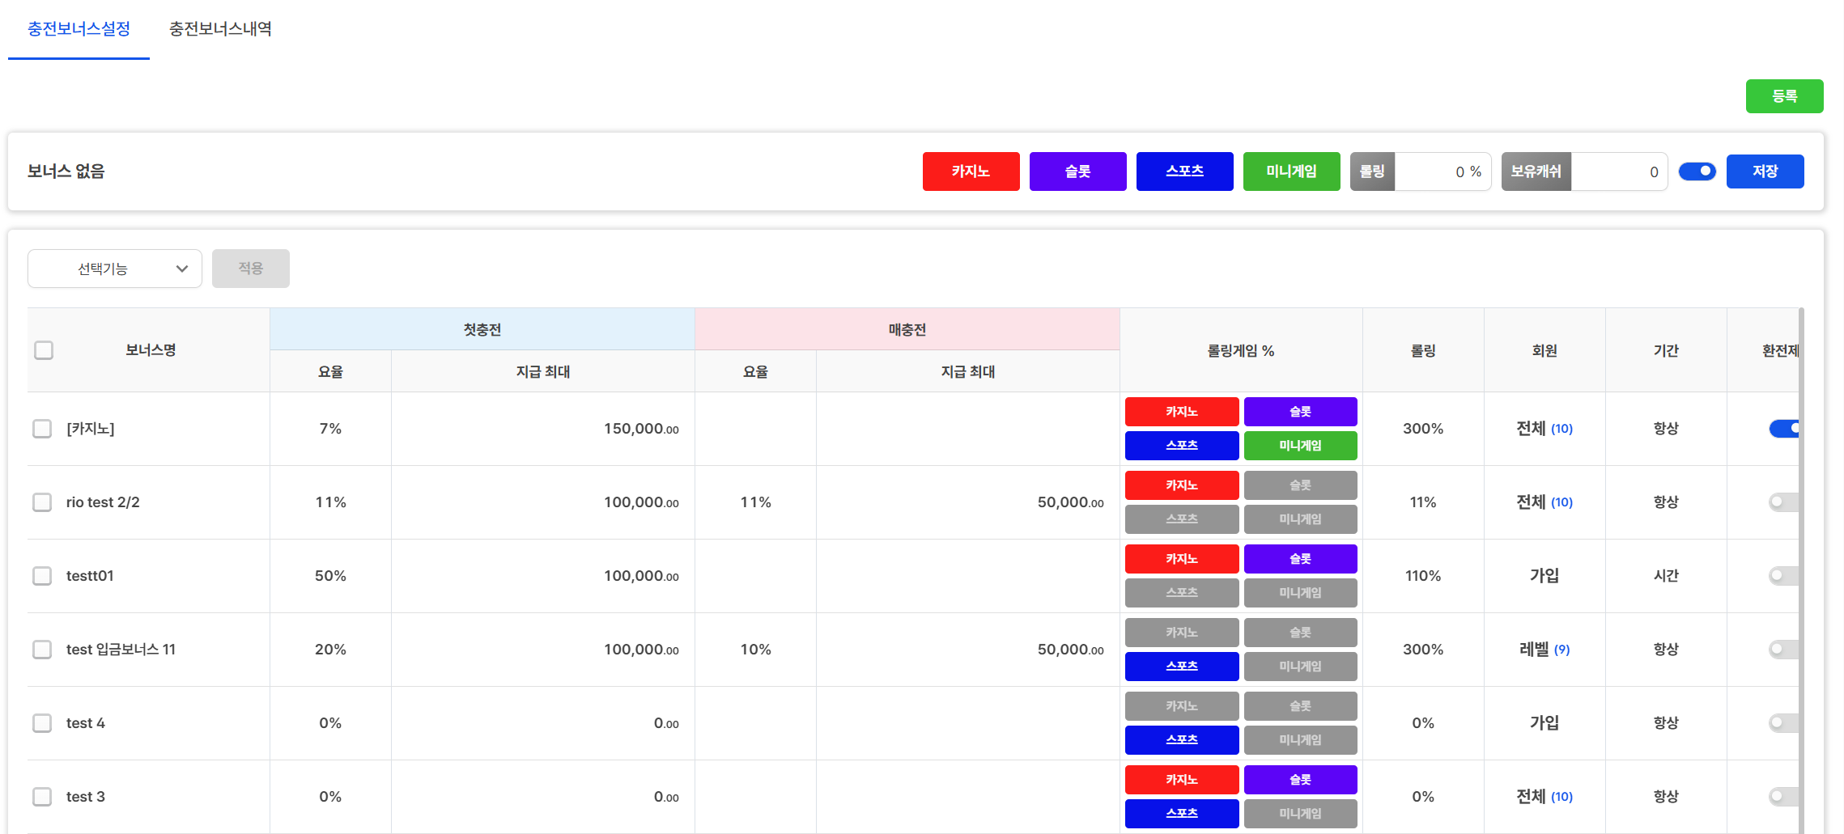This screenshot has height=834, width=1844.
Task: Click the 롤링 percent input field
Action: [x=1441, y=171]
